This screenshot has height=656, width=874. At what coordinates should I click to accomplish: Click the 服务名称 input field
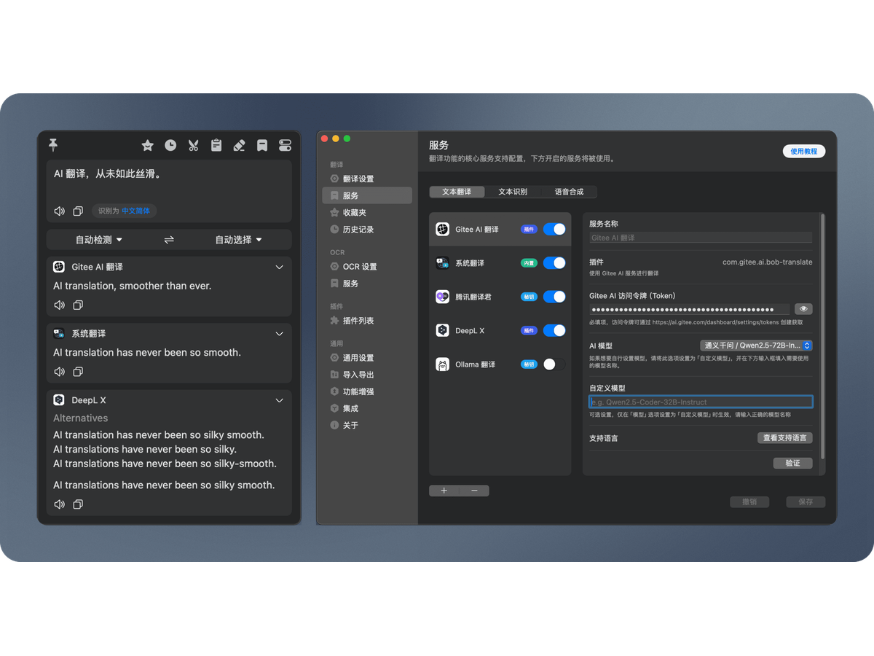[701, 238]
